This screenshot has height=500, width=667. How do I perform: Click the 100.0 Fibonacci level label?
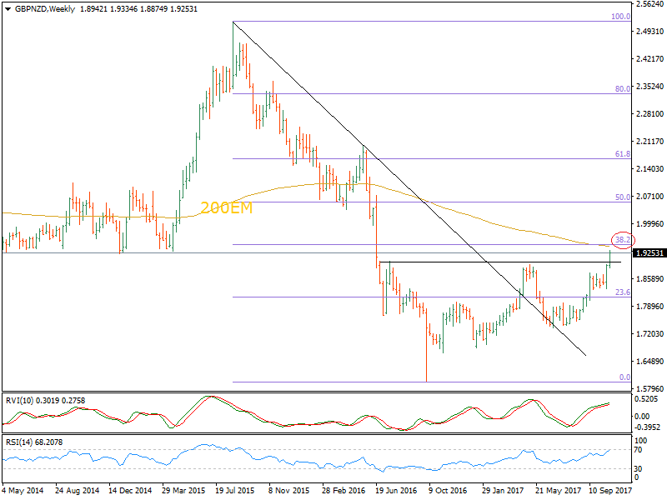620,16
